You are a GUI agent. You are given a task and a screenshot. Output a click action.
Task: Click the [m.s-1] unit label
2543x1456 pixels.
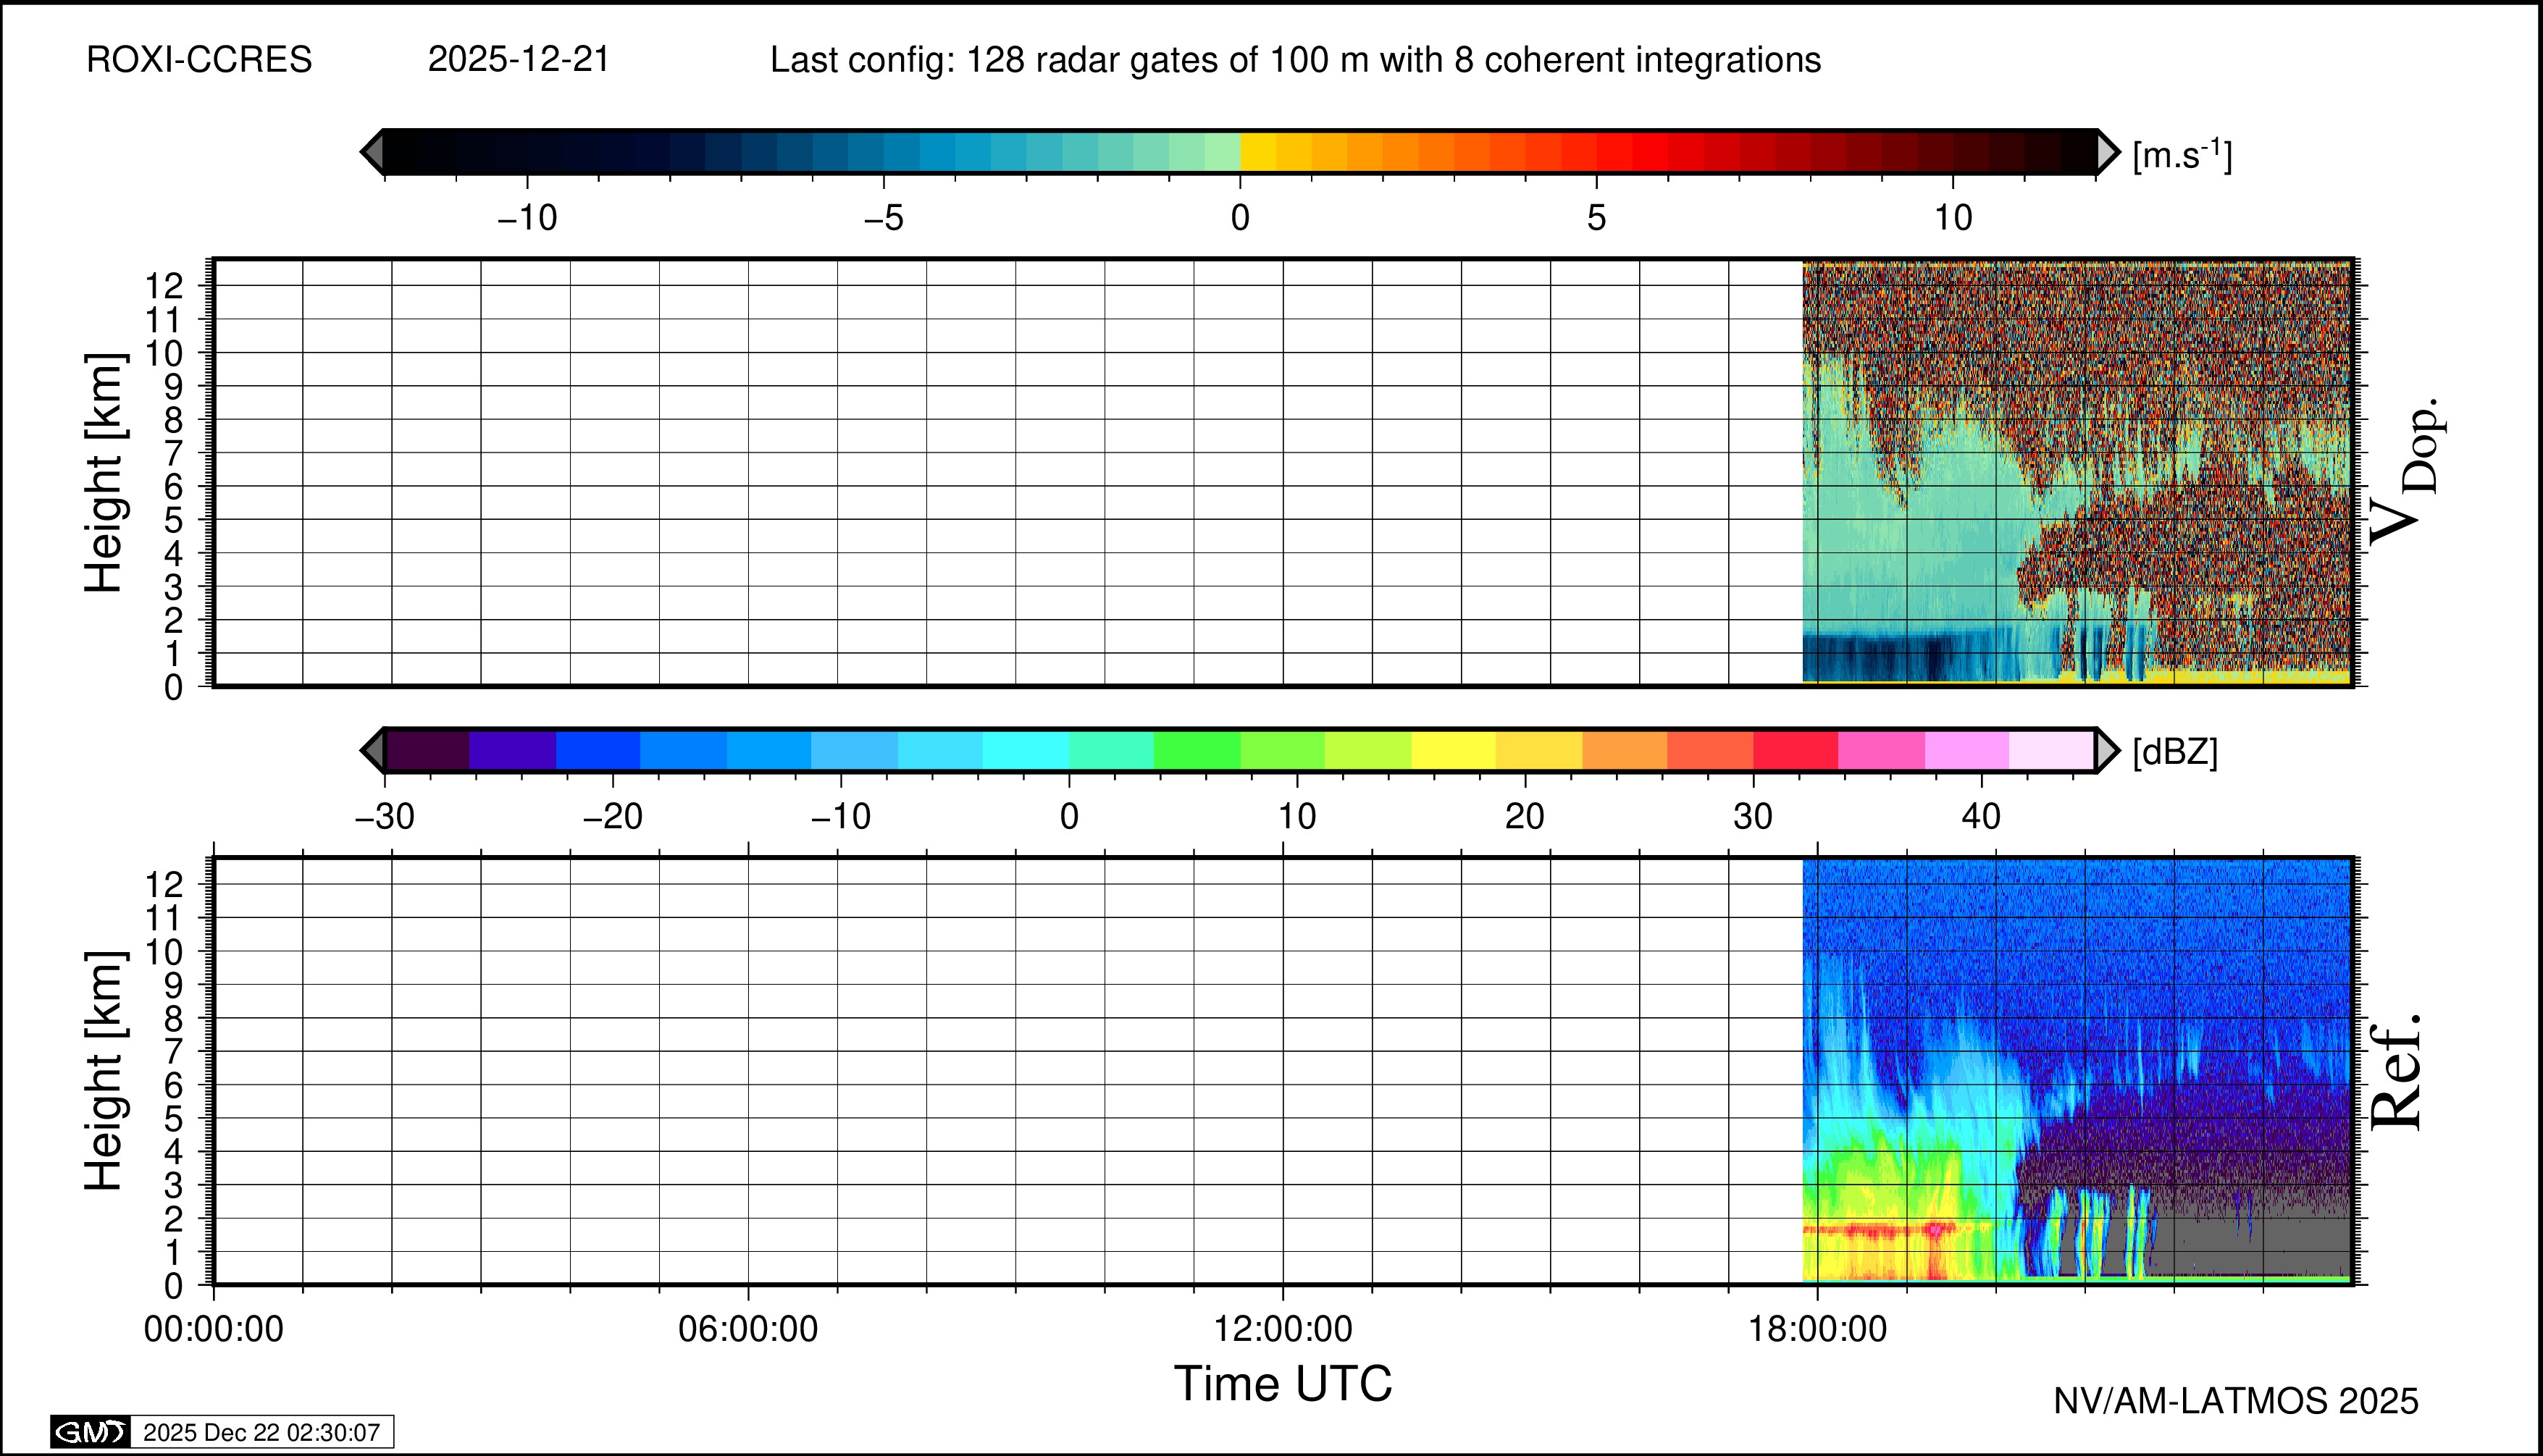click(x=2182, y=155)
